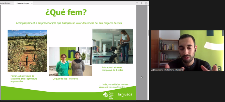Click the Acompanyament a emprenedors/es subtitle line
The image size is (225, 102).
[x=69, y=23]
